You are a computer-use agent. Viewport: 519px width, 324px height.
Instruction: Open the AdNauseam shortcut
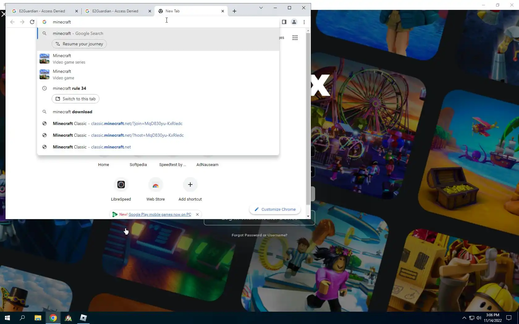tap(207, 164)
